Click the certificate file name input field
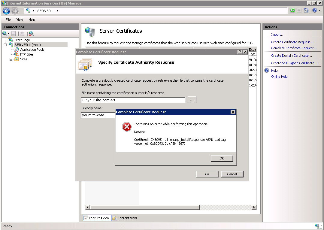 [x=133, y=100]
